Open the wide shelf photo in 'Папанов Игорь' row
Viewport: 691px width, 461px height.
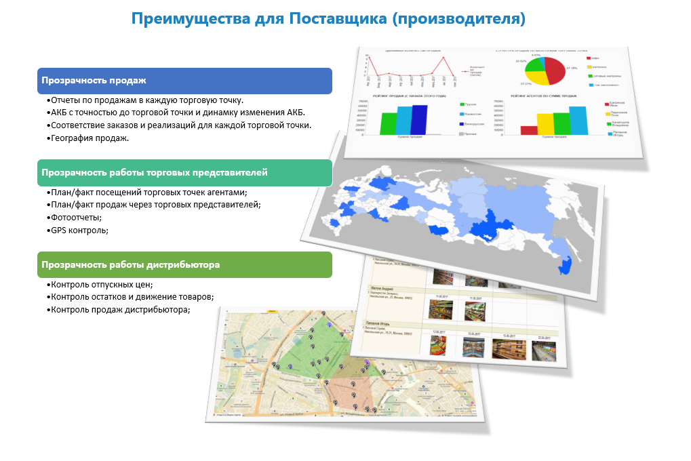point(509,350)
